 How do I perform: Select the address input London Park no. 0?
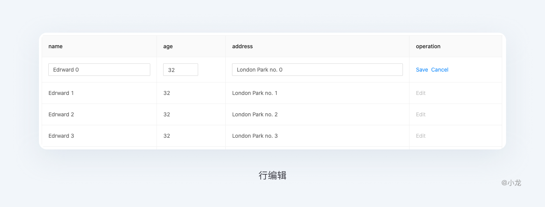(x=317, y=70)
